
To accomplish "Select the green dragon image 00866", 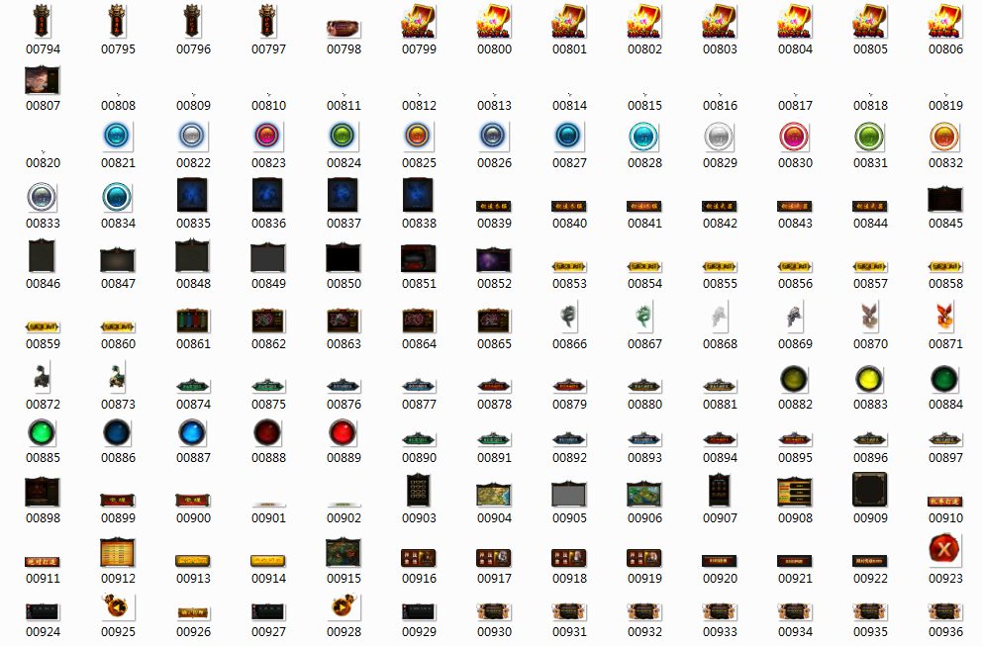I will coord(569,318).
